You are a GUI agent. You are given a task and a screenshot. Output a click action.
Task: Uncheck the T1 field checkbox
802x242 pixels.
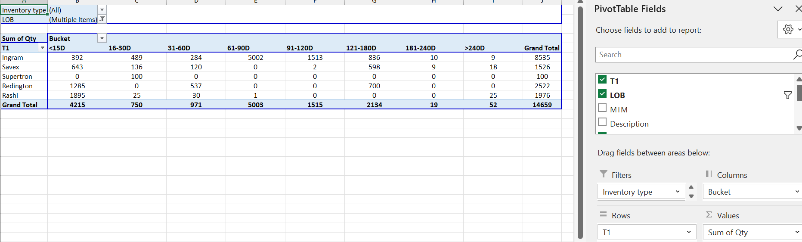coord(602,80)
